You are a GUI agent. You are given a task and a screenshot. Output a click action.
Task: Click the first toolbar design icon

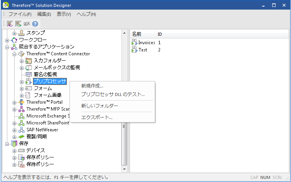pos(10,24)
